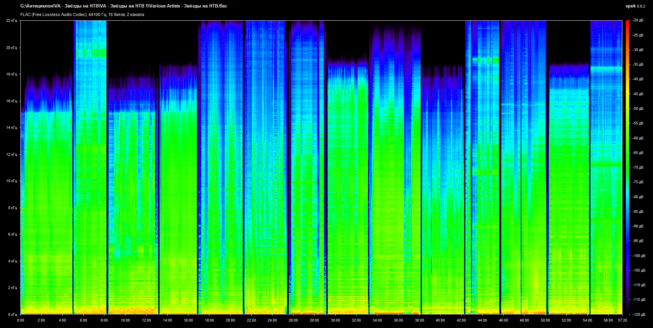Select the 20 кГц frequency axis label
Viewport: 653px width, 328px height.
click(x=11, y=48)
